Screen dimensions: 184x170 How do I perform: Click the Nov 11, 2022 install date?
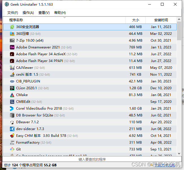pyautogui.click(x=161, y=75)
